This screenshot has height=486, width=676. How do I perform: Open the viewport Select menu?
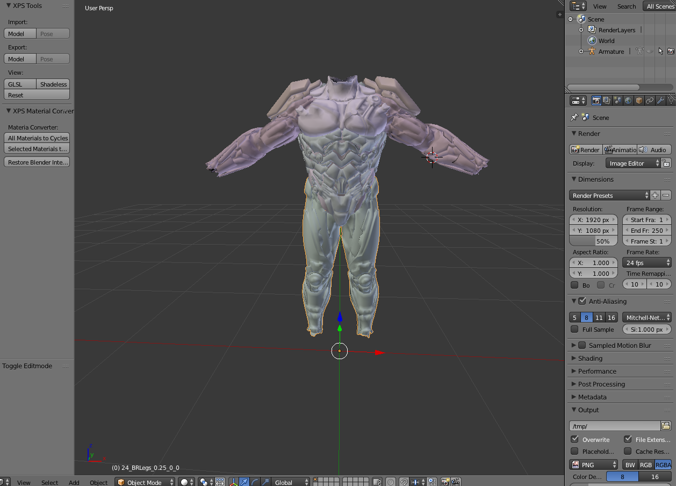(x=49, y=482)
